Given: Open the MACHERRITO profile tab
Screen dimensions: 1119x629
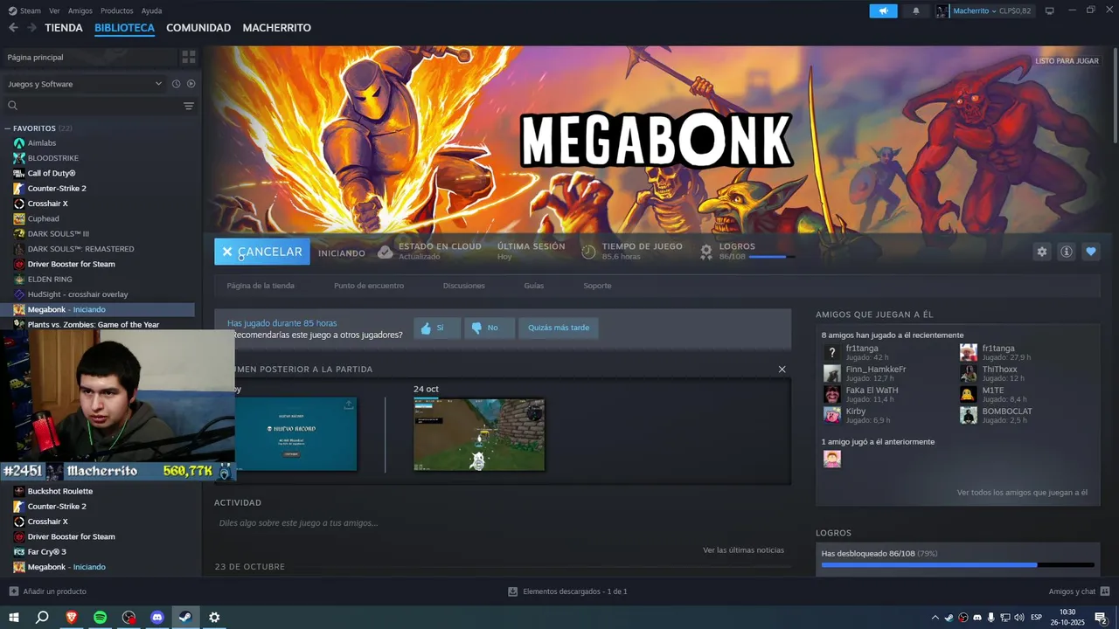Looking at the screenshot, I should pos(276,28).
